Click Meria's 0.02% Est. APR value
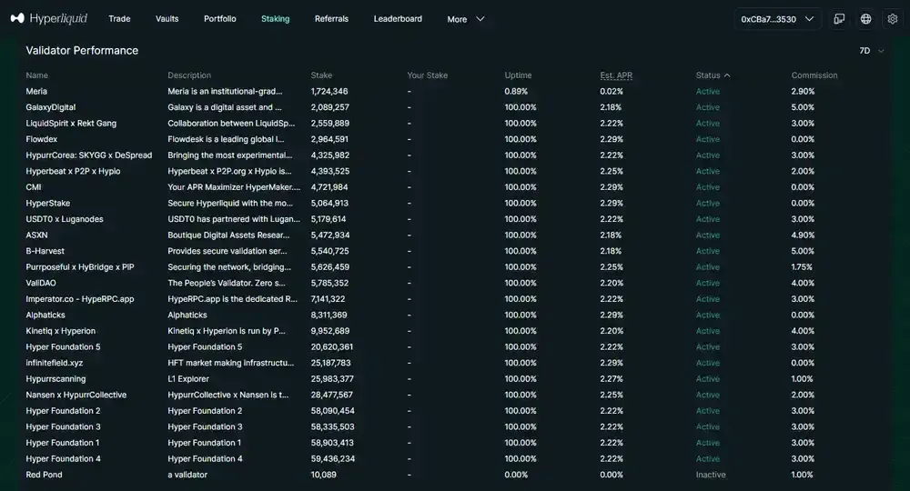This screenshot has width=910, height=491. point(612,91)
